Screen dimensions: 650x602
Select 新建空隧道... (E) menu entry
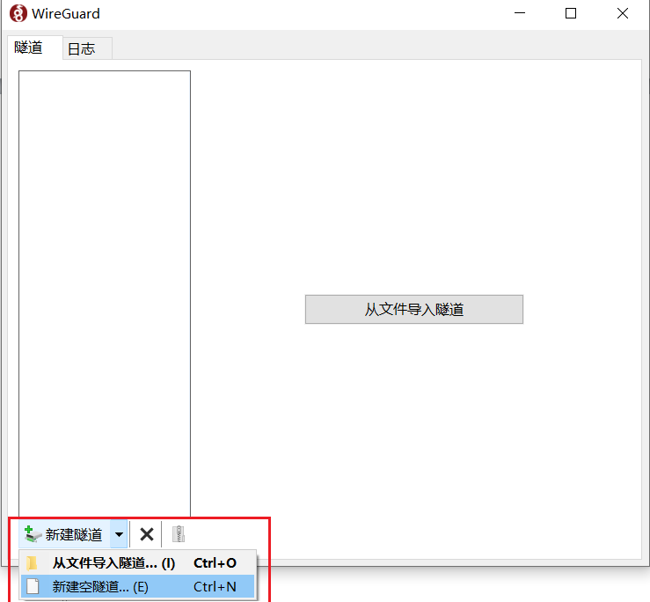(100, 586)
